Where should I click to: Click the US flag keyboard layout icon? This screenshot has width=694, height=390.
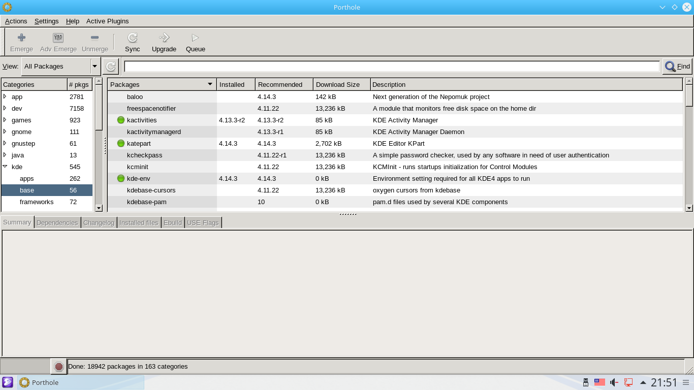[x=600, y=382]
